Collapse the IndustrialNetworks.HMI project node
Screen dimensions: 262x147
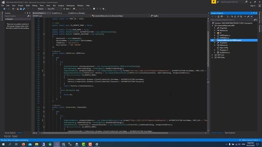click(212, 26)
